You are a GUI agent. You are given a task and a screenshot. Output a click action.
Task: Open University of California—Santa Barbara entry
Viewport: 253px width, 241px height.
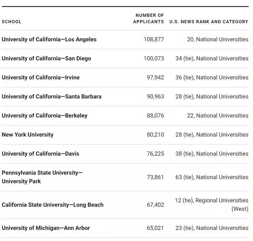click(x=51, y=97)
